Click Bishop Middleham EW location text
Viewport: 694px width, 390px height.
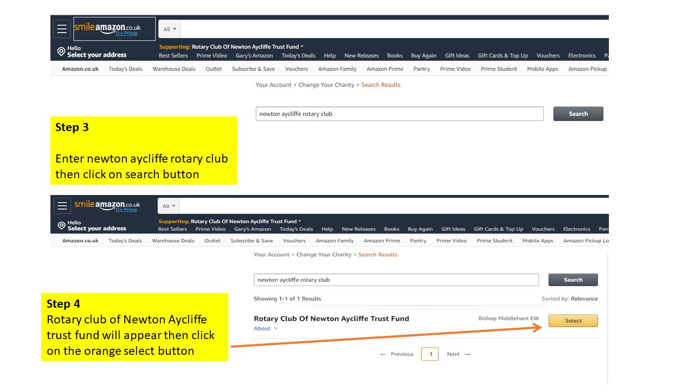pos(509,318)
